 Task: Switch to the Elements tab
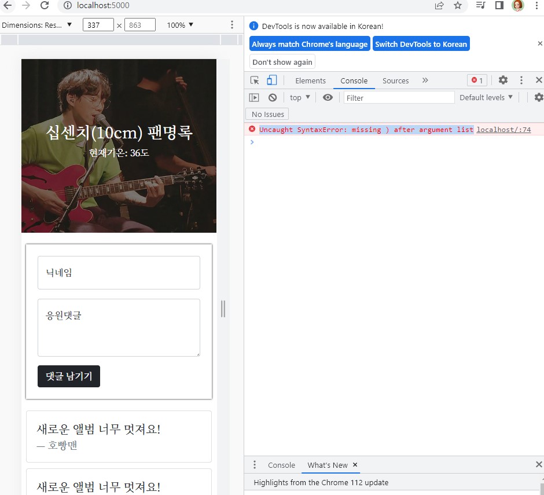coord(311,80)
